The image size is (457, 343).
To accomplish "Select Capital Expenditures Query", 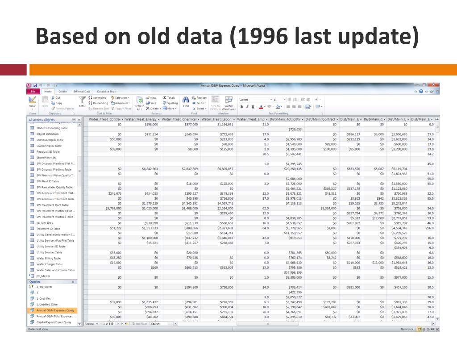I will (52, 322).
